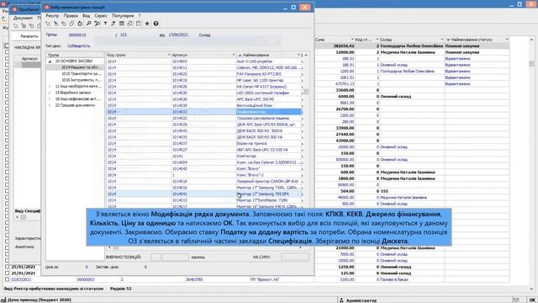Open the Найменування column dropdown arrow
Screen dimensions: 538x303
(298, 55)
